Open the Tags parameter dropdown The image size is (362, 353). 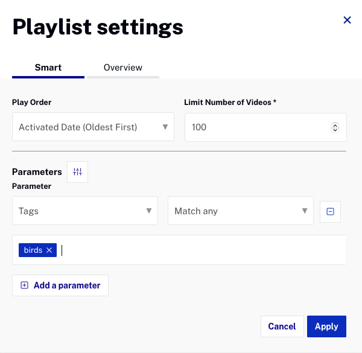[85, 211]
